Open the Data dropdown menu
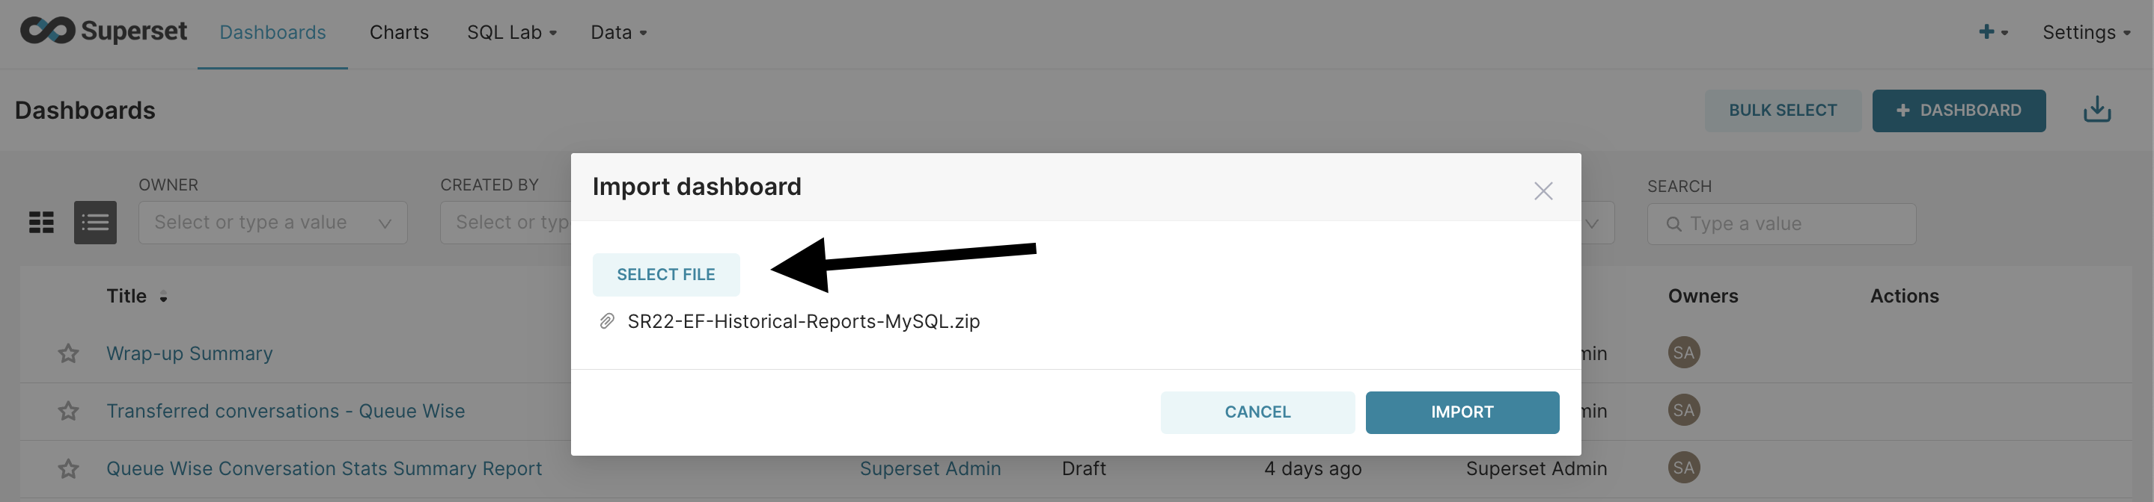 [619, 33]
